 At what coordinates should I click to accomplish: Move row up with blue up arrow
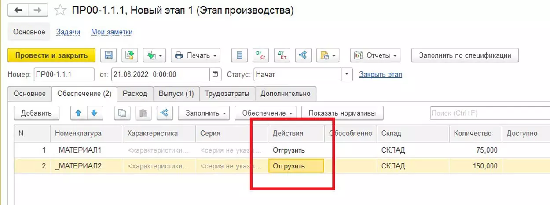coord(79,113)
